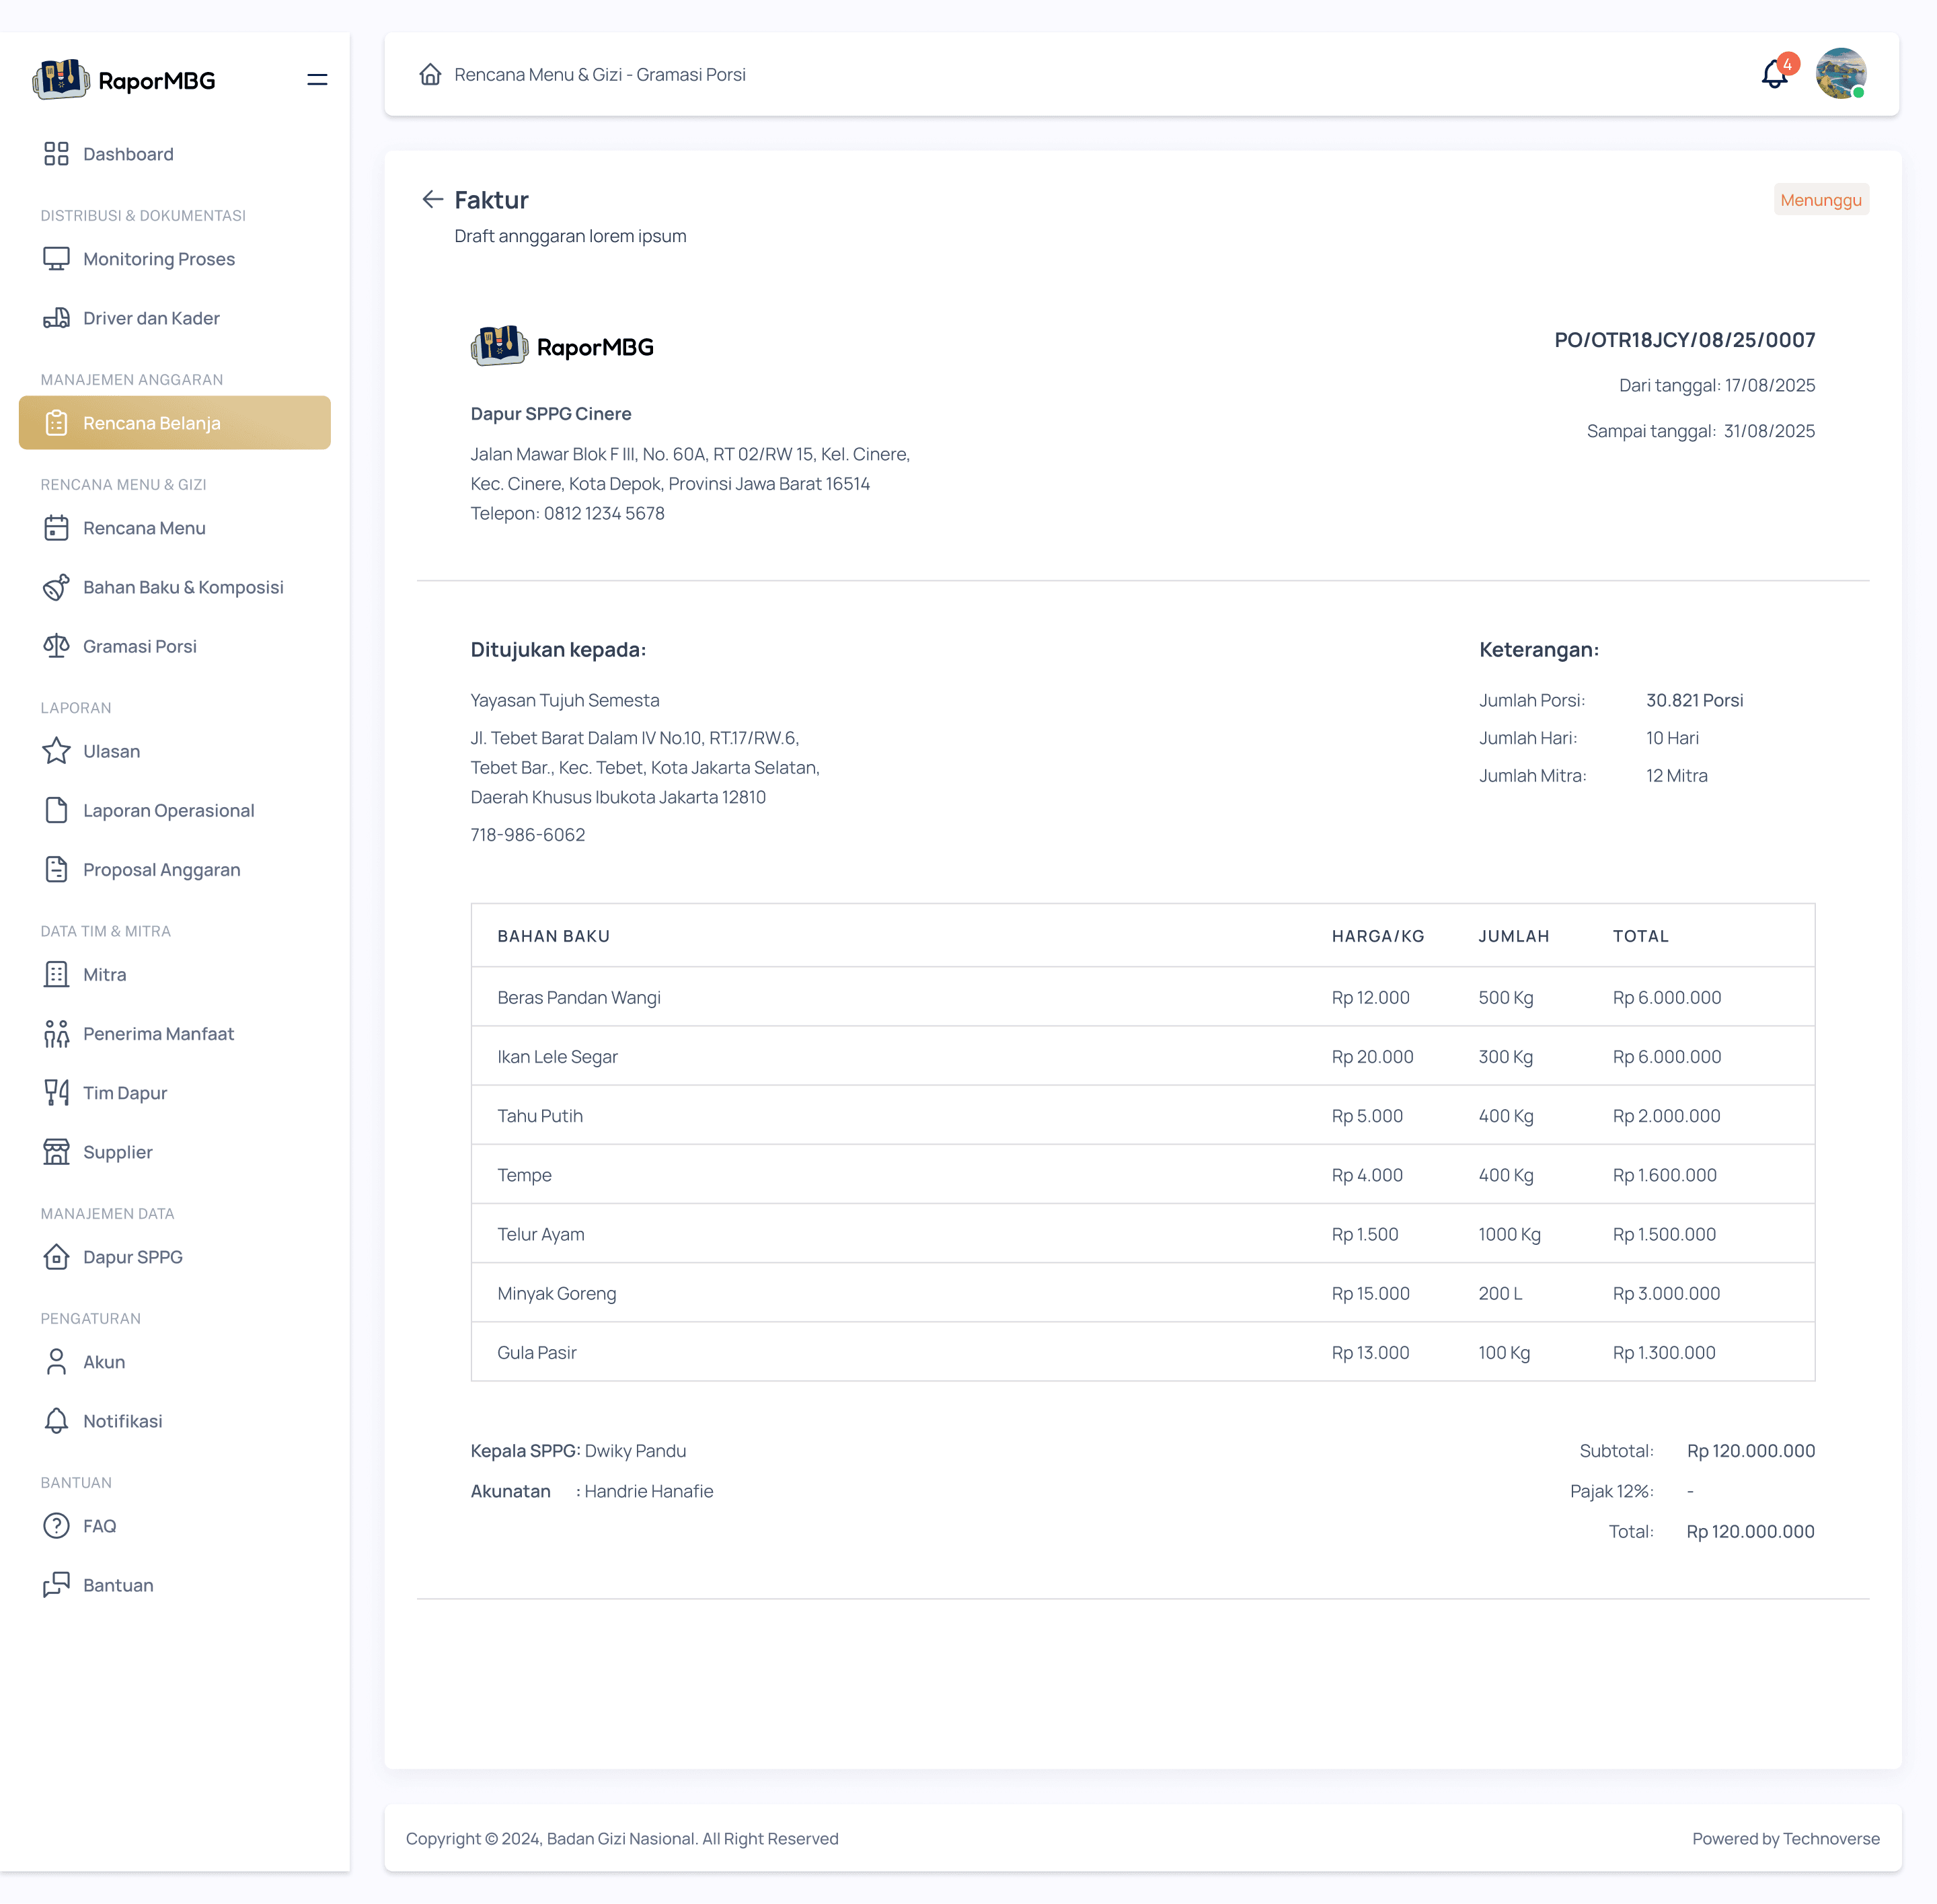Click the Dashboard grid icon
1937x1904 pixels.
click(56, 154)
